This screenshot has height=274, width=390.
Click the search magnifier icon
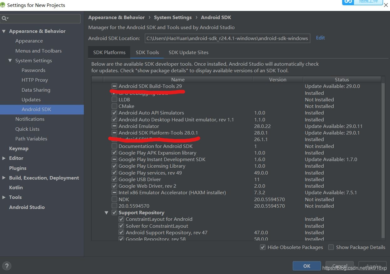pyautogui.click(x=4, y=19)
